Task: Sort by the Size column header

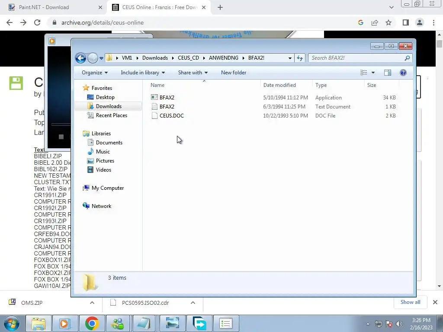Action: 372,85
